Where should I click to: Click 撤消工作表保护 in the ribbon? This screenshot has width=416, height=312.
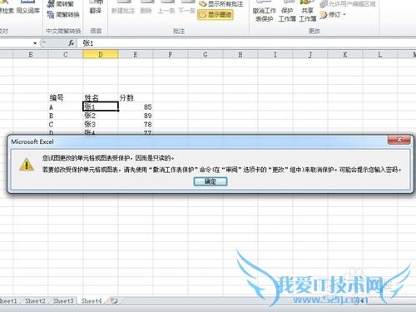pyautogui.click(x=264, y=12)
